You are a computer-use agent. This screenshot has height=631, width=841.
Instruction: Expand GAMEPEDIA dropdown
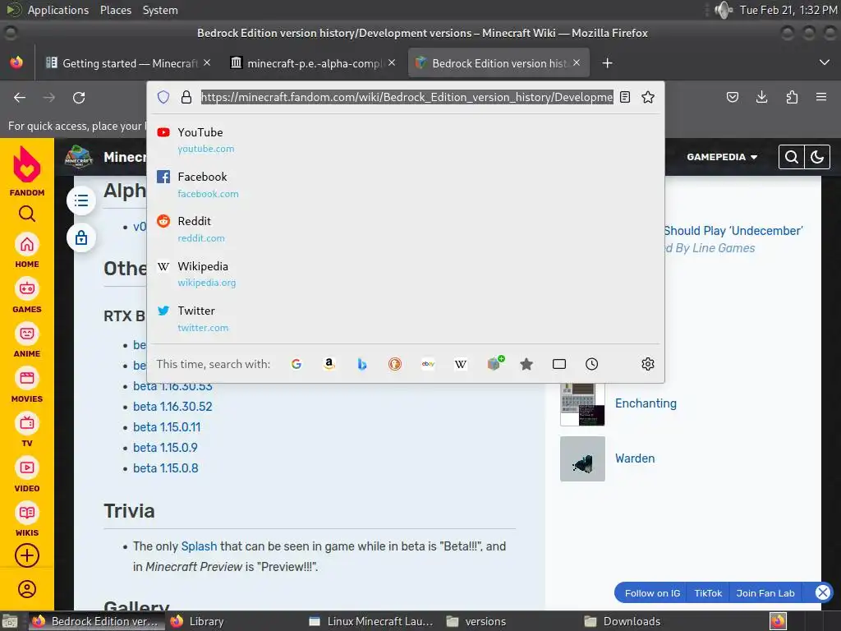[x=722, y=157]
